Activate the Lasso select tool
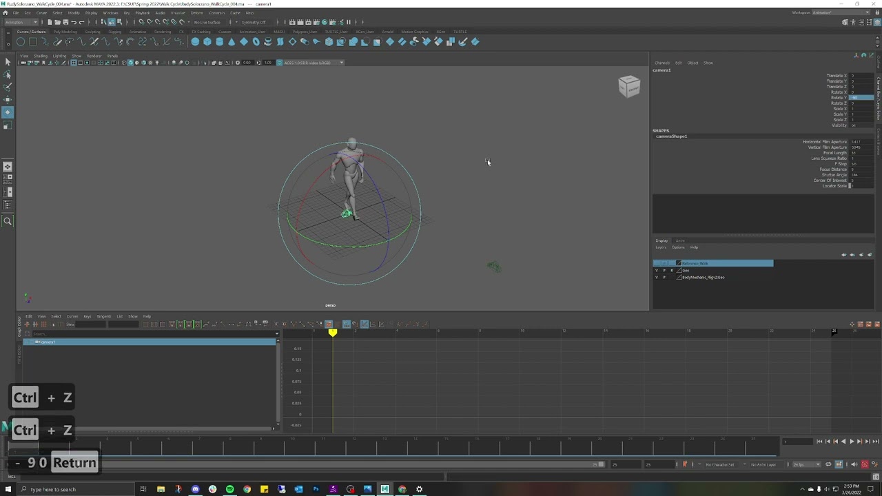 click(x=8, y=74)
